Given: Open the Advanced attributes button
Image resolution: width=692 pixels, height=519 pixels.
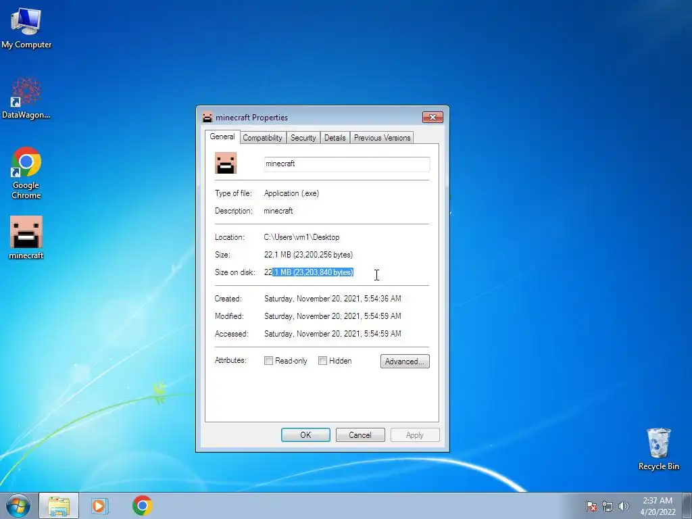Looking at the screenshot, I should 405,361.
